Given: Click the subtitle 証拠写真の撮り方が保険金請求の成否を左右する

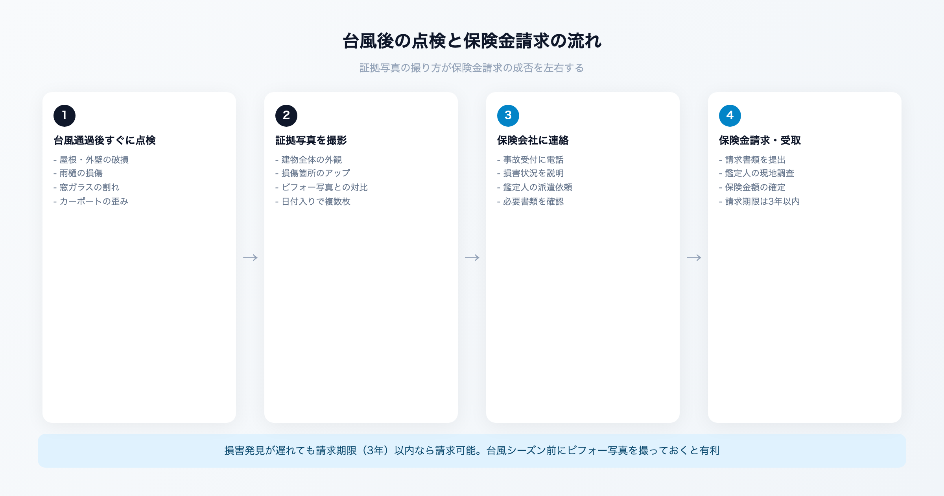Looking at the screenshot, I should [x=472, y=68].
